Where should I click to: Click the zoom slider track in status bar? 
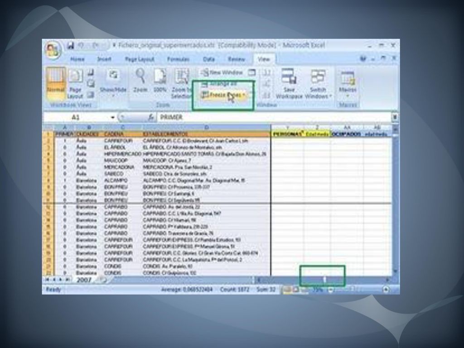(x=358, y=290)
